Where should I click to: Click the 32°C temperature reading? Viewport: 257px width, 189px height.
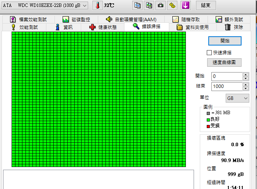pyautogui.click(x=109, y=5)
